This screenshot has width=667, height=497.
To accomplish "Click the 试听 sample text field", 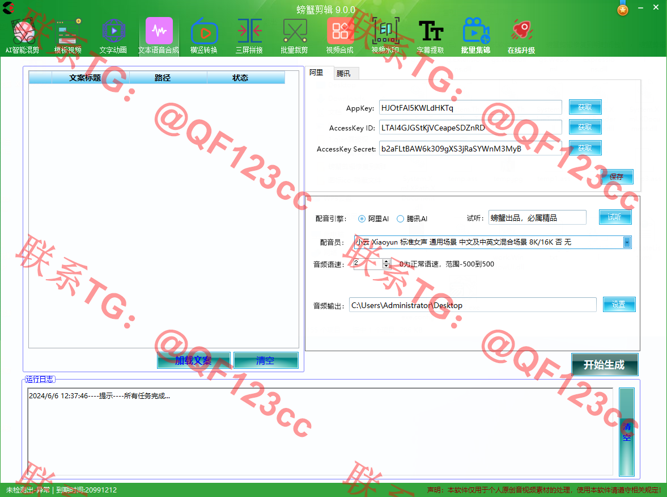I will [x=537, y=218].
